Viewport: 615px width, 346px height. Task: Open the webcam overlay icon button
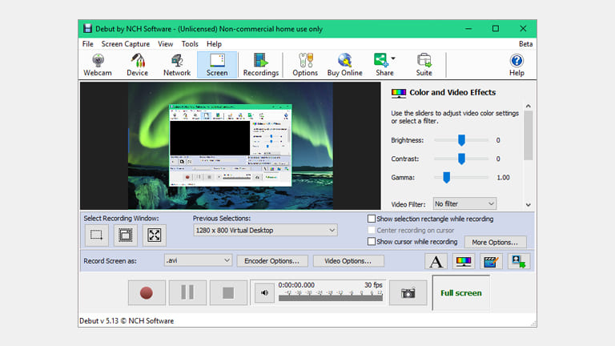[519, 261]
